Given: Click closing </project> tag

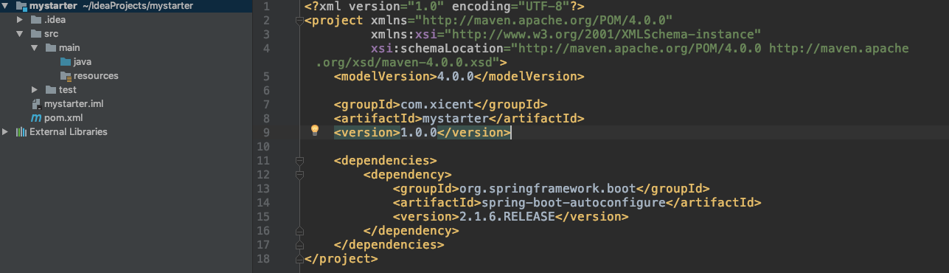Looking at the screenshot, I should point(341,259).
